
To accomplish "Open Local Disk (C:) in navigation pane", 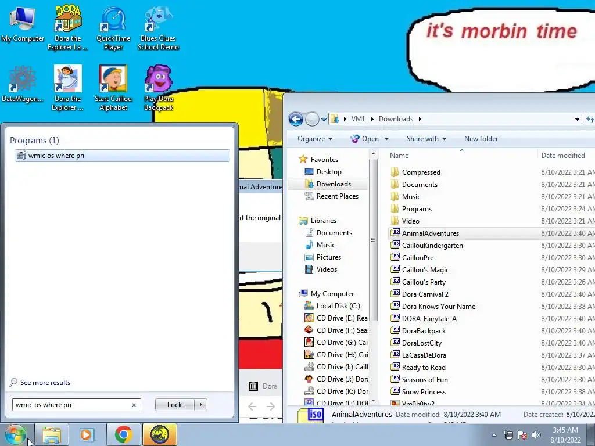I will click(332, 306).
